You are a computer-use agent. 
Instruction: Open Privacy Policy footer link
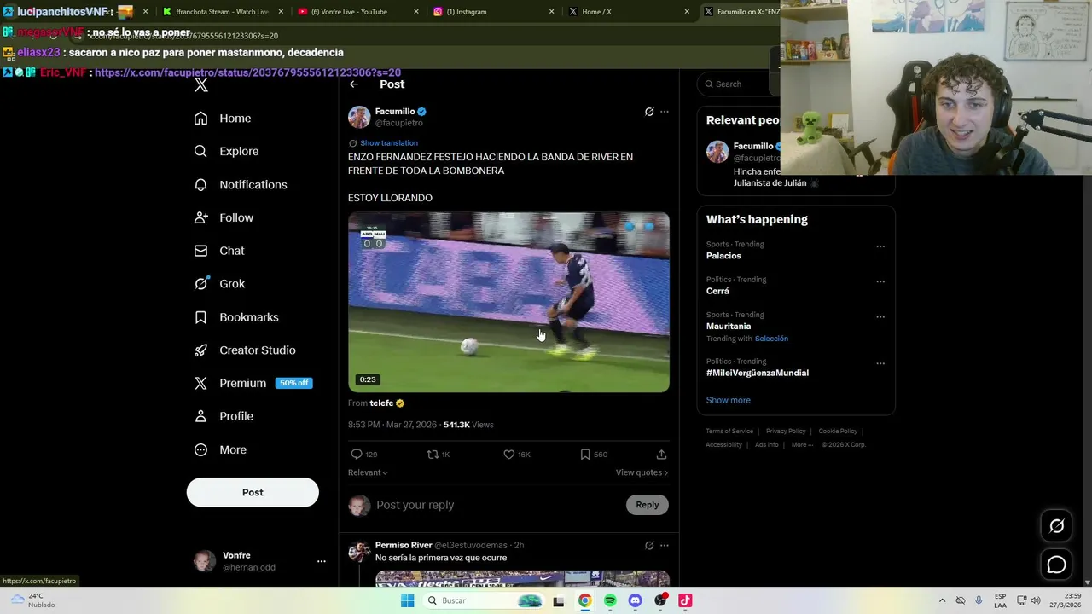point(786,432)
